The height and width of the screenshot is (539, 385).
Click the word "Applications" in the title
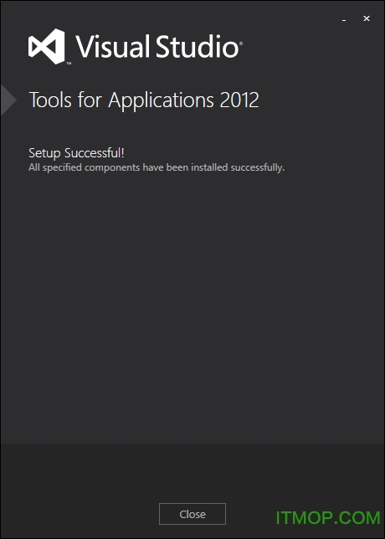point(162,101)
